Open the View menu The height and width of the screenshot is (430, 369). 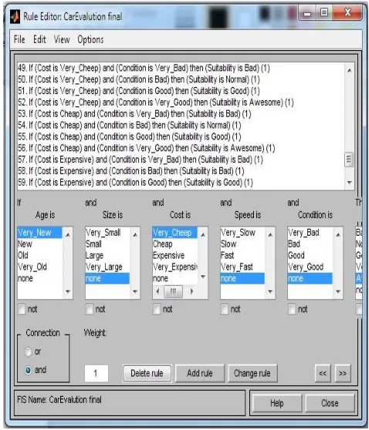62,39
